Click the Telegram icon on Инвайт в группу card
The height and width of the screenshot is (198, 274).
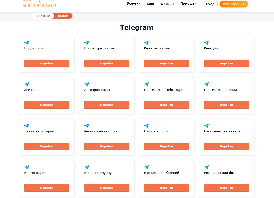(87, 167)
